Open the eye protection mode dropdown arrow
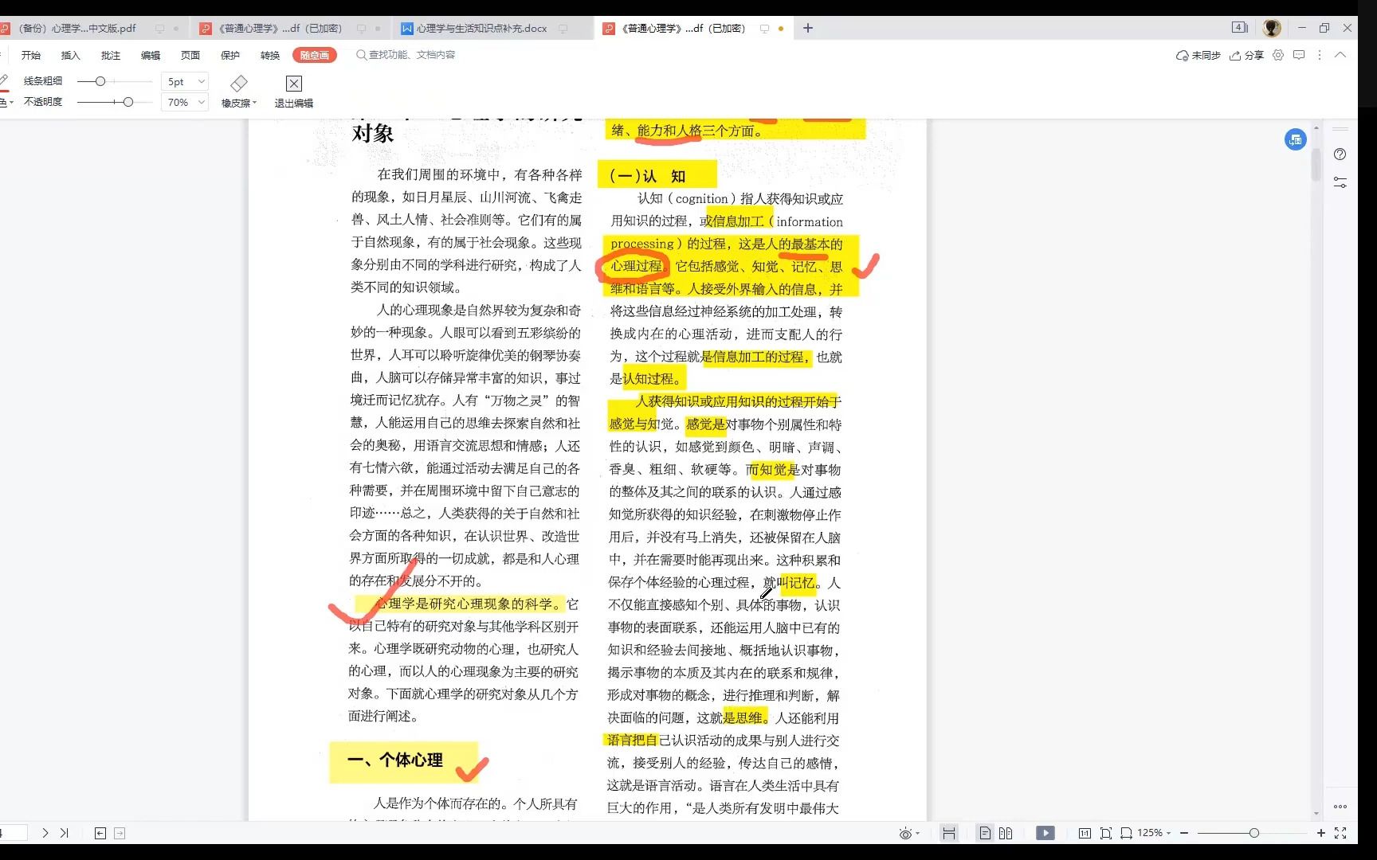 tap(918, 834)
